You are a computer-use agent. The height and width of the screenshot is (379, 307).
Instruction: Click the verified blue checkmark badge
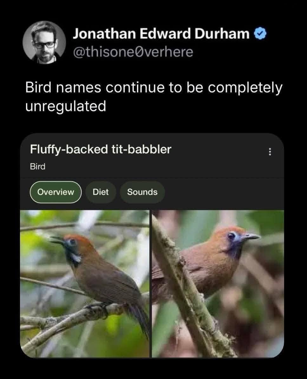point(260,33)
